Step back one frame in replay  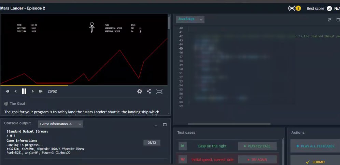(x=16, y=91)
